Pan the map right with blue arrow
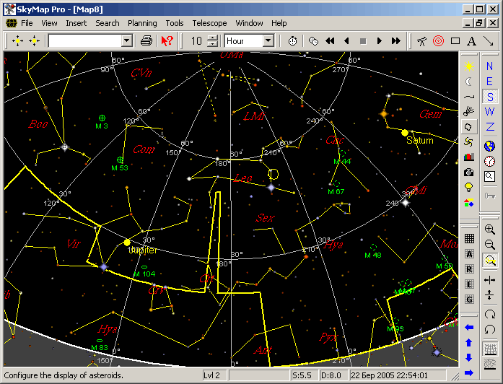 pyautogui.click(x=469, y=372)
